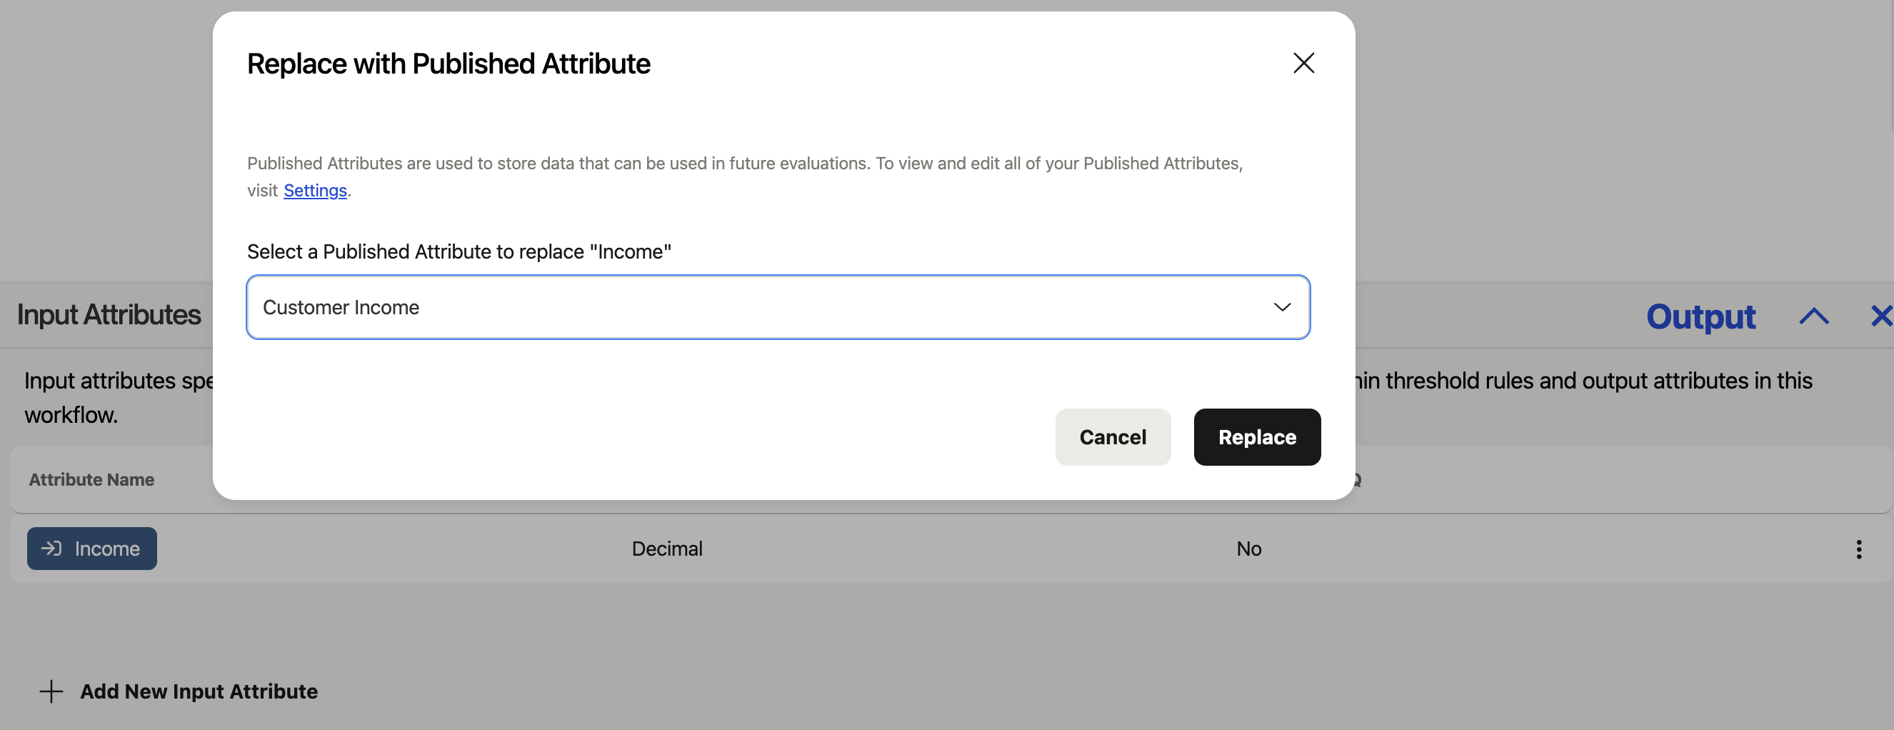The height and width of the screenshot is (730, 1894).
Task: Click the Decimal type cell in the Income row
Action: [x=667, y=549]
